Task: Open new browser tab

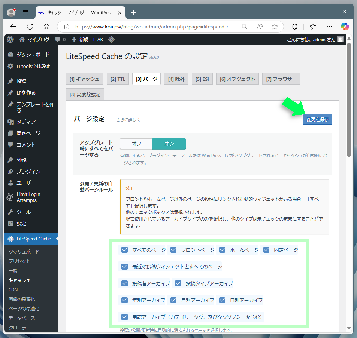Action: click(134, 13)
